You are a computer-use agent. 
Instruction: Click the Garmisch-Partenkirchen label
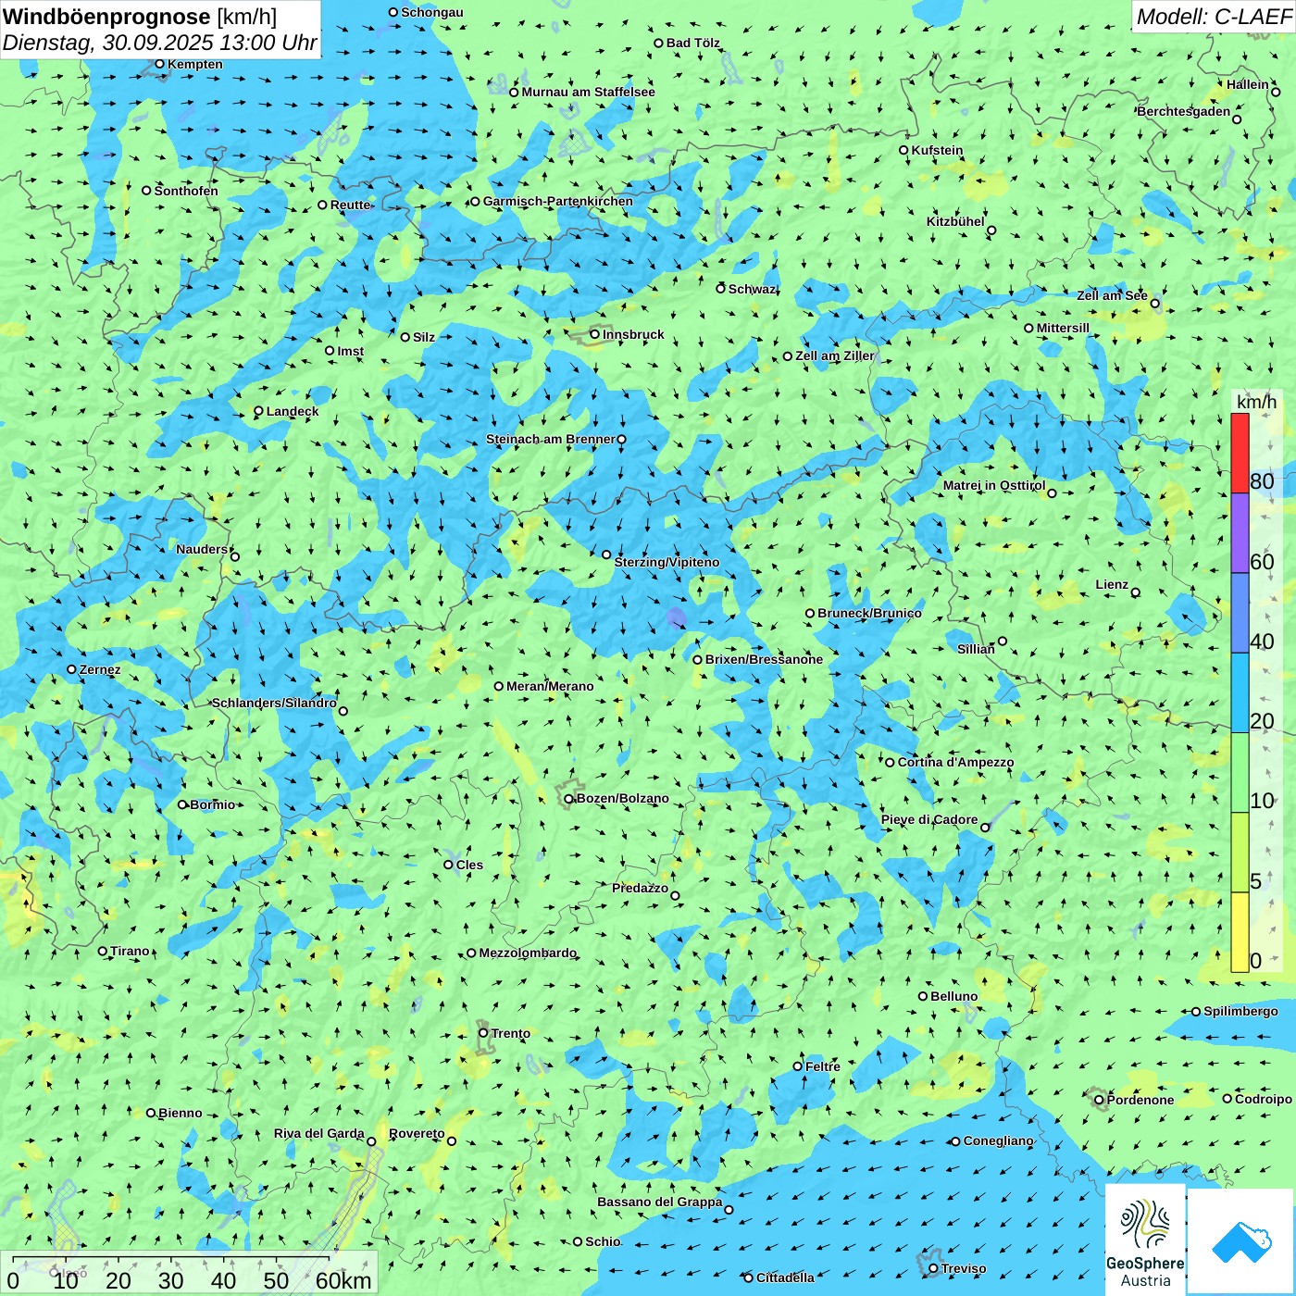click(558, 201)
